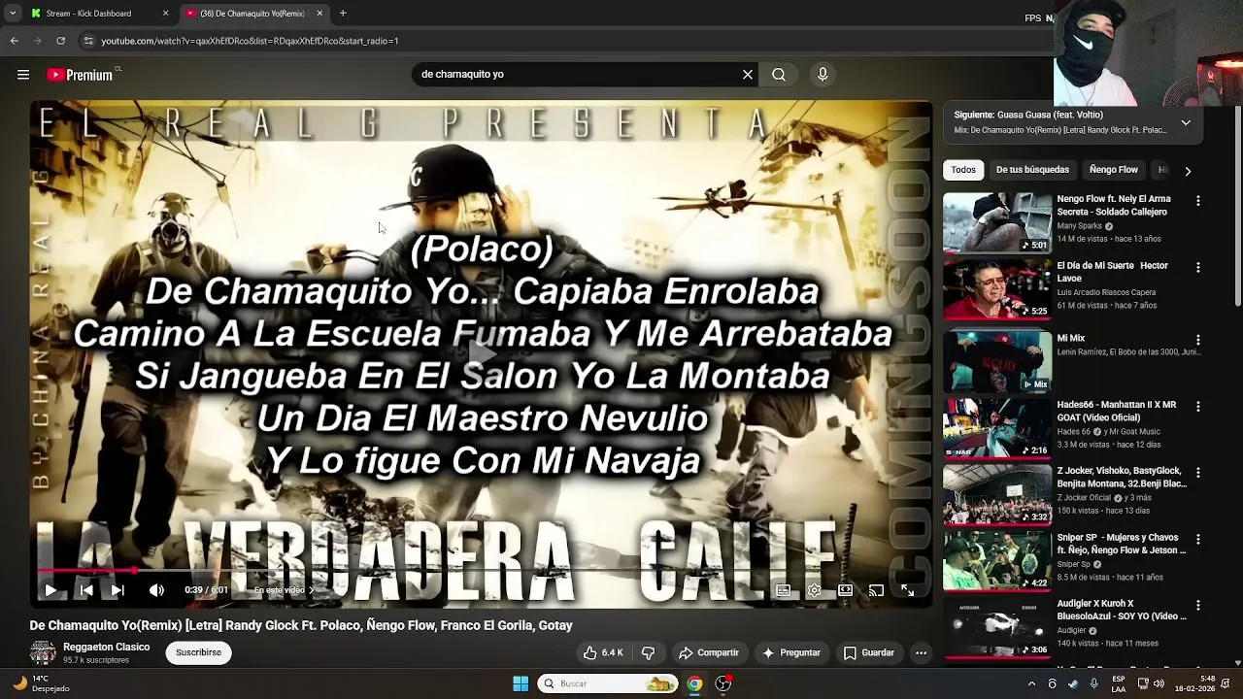The image size is (1243, 699).
Task: Switch to Stream - Kick Dashboard tab
Action: pos(97,14)
